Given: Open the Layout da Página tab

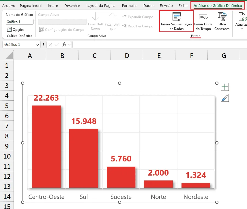Looking at the screenshot, I should [x=101, y=6].
